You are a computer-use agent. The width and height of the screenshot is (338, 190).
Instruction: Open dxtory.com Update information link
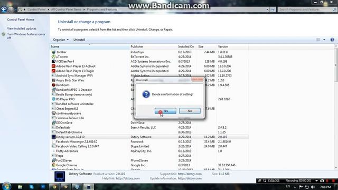coord(190,178)
